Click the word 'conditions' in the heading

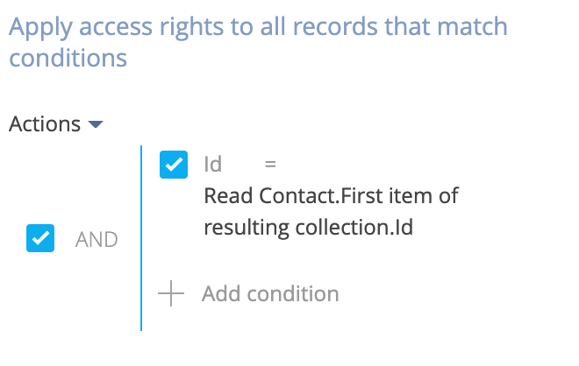[x=68, y=60]
